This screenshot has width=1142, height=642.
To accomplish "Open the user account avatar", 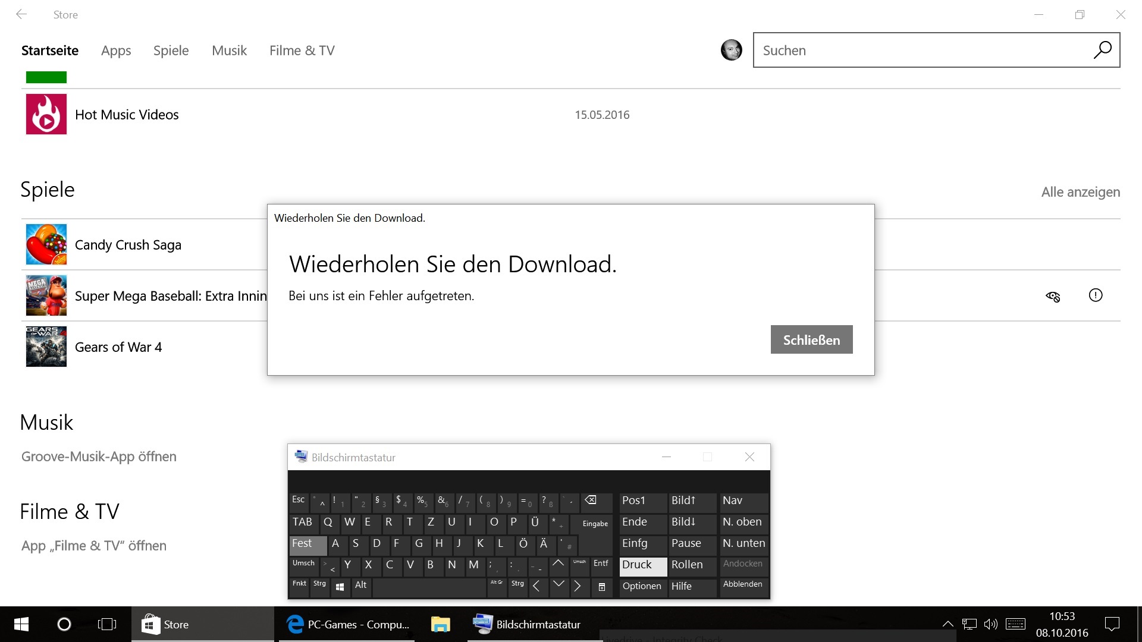I will tap(731, 50).
